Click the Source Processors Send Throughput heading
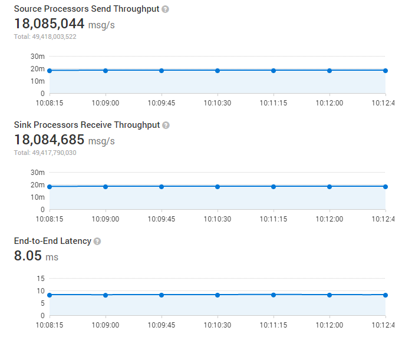Image resolution: width=402 pixels, height=337 pixels. pos(87,9)
